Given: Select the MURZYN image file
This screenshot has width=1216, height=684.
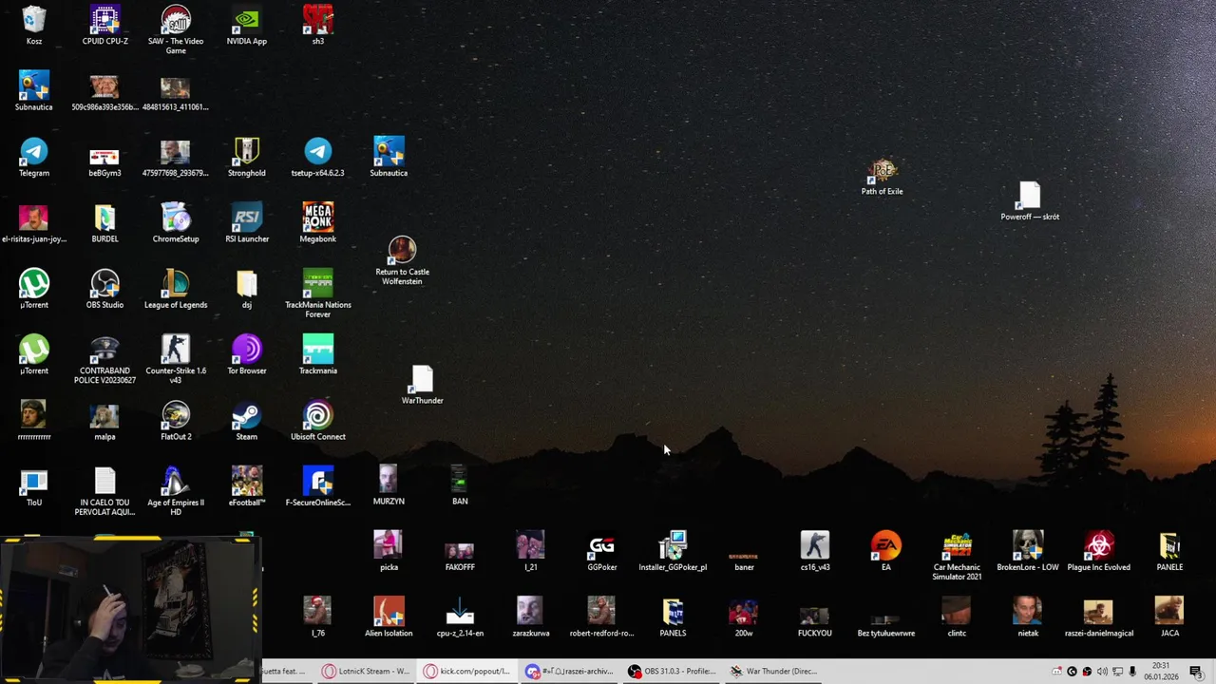Looking at the screenshot, I should tap(389, 485).
